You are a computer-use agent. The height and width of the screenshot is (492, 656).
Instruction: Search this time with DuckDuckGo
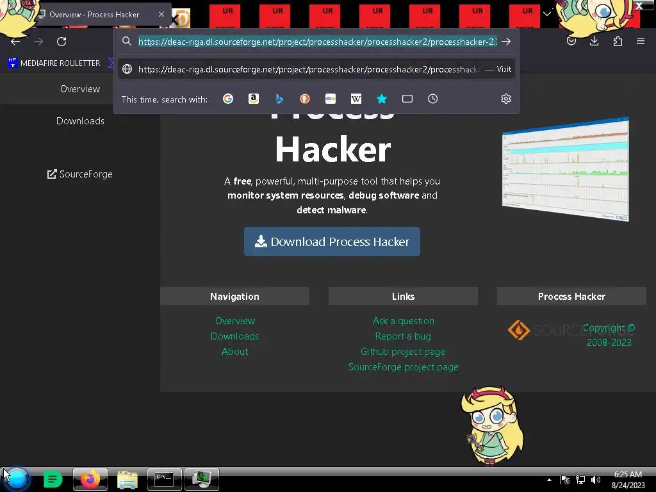point(304,99)
